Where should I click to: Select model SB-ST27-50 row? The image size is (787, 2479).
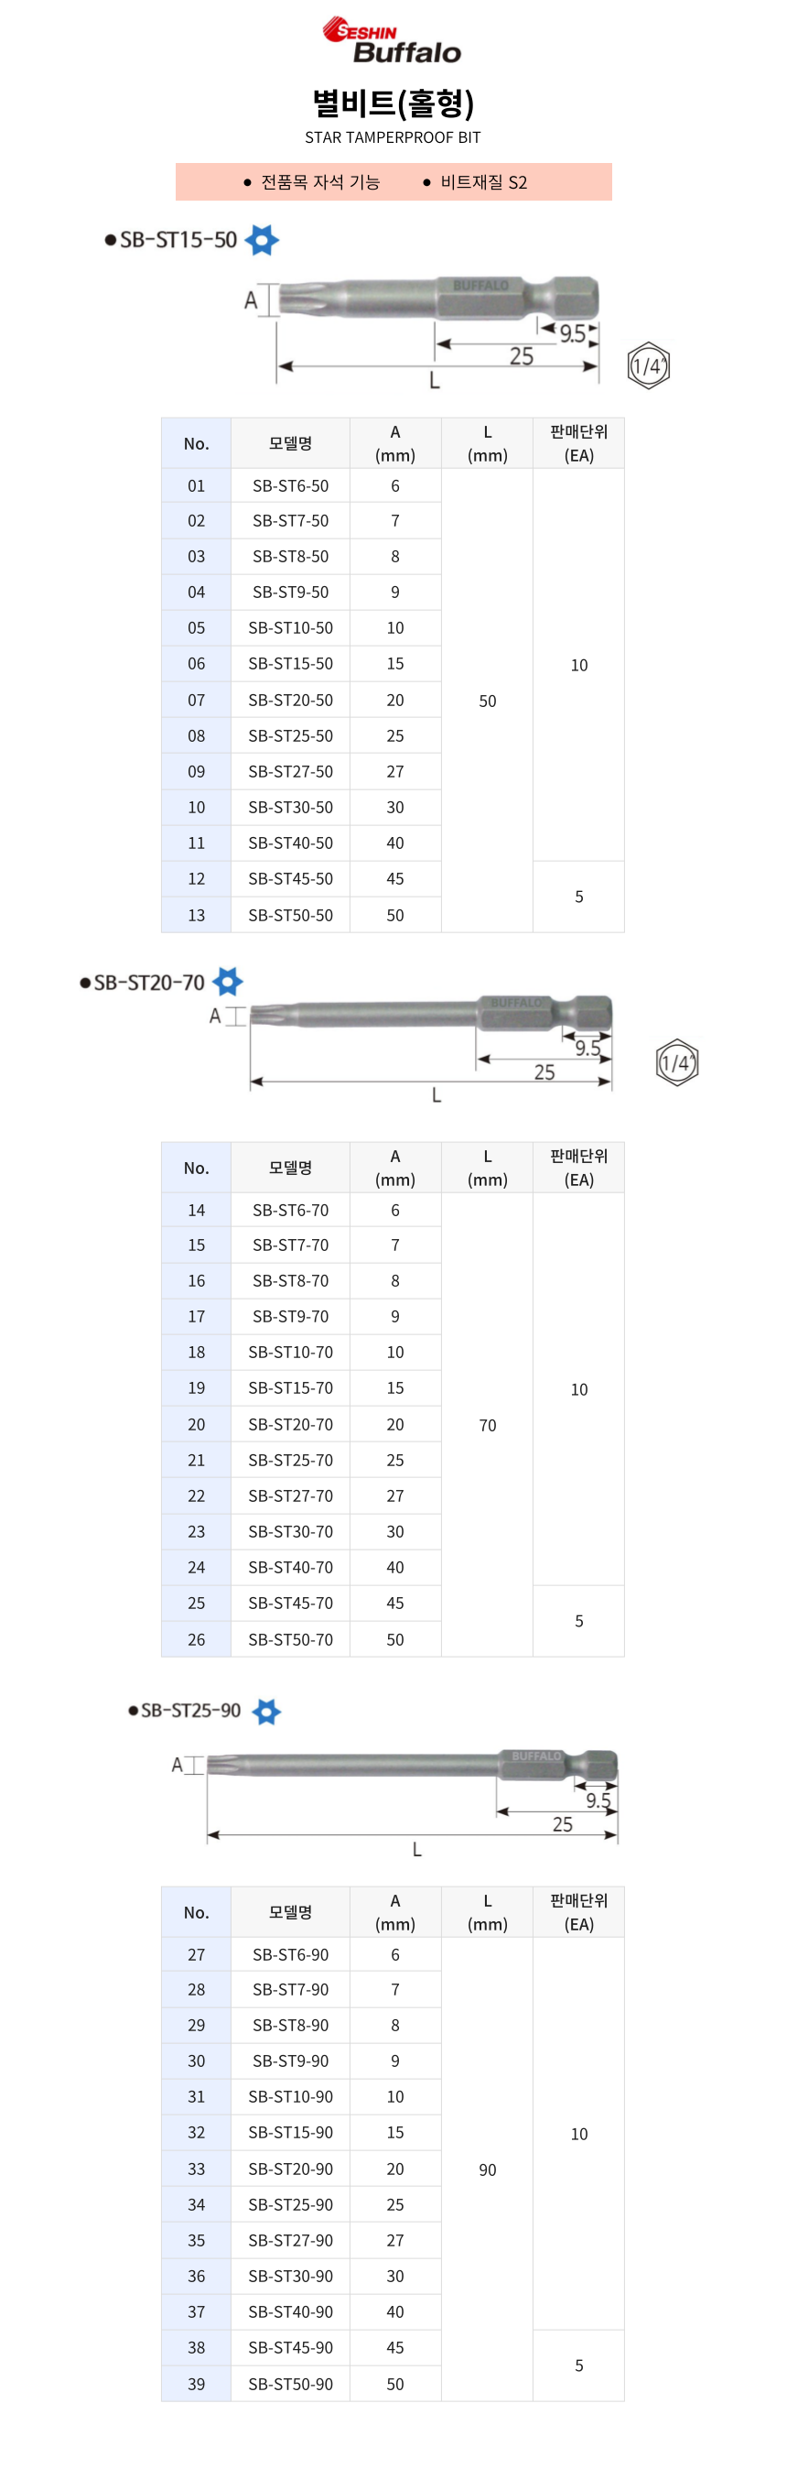coord(289,772)
